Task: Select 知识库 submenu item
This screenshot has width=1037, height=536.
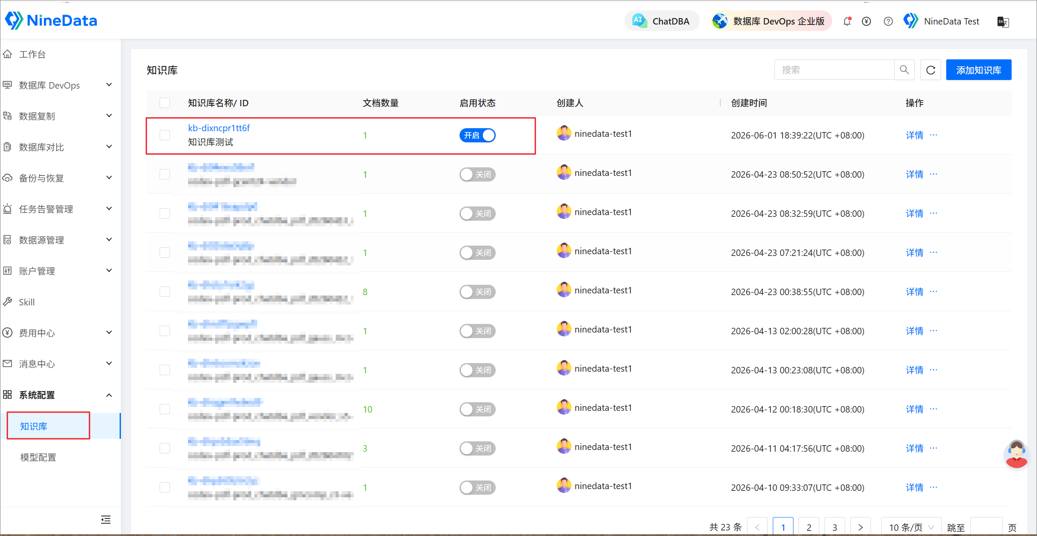Action: pos(61,426)
